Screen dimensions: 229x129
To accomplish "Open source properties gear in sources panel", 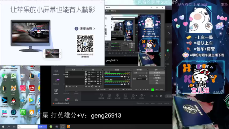I will coord(92,87).
